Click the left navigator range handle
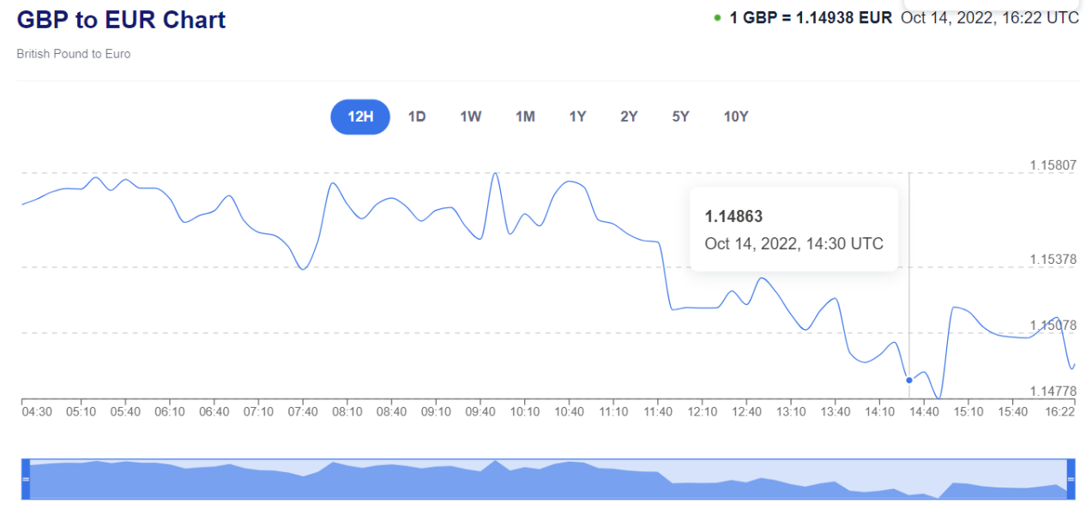 25,479
